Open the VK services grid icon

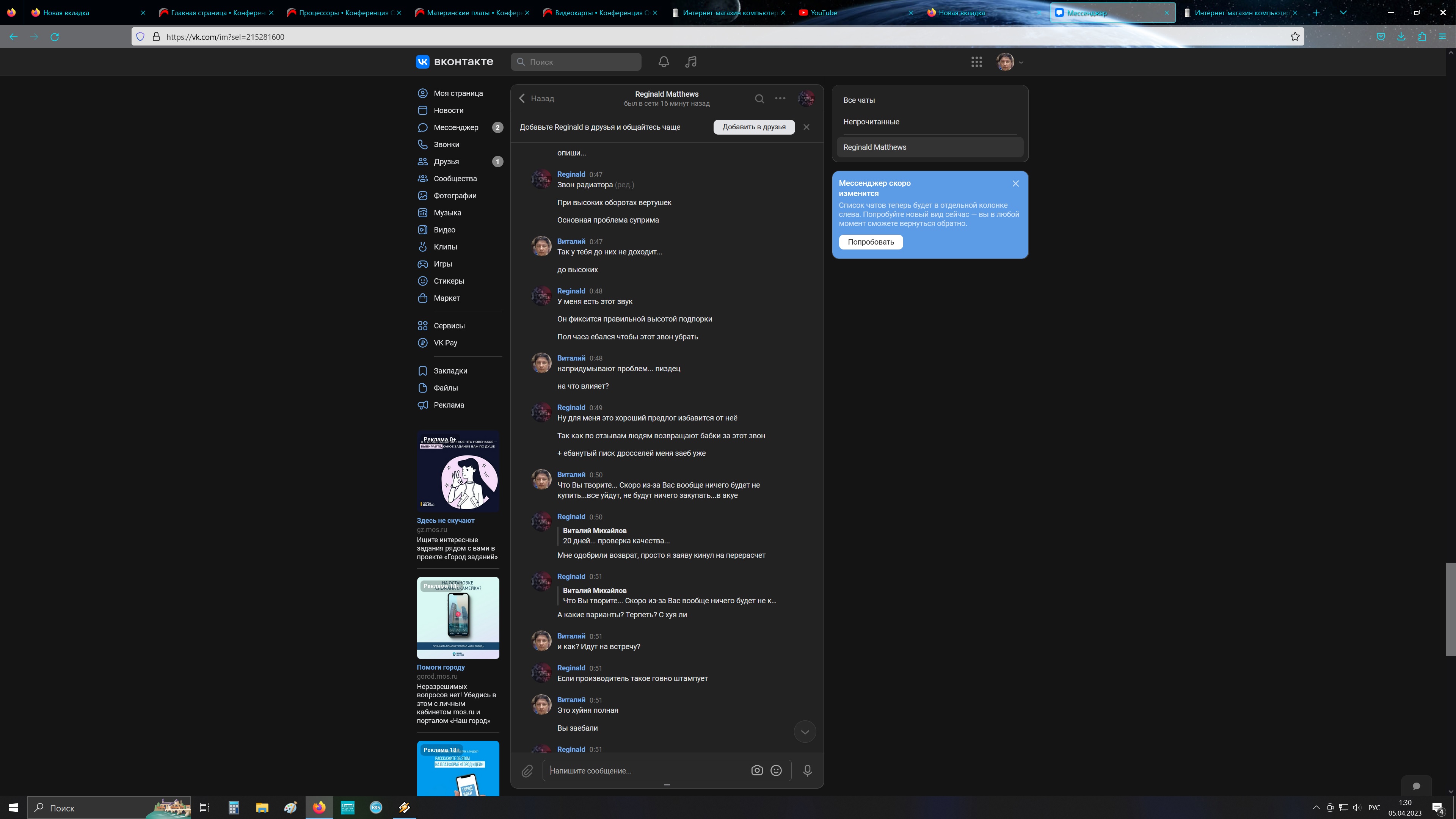[x=976, y=61]
